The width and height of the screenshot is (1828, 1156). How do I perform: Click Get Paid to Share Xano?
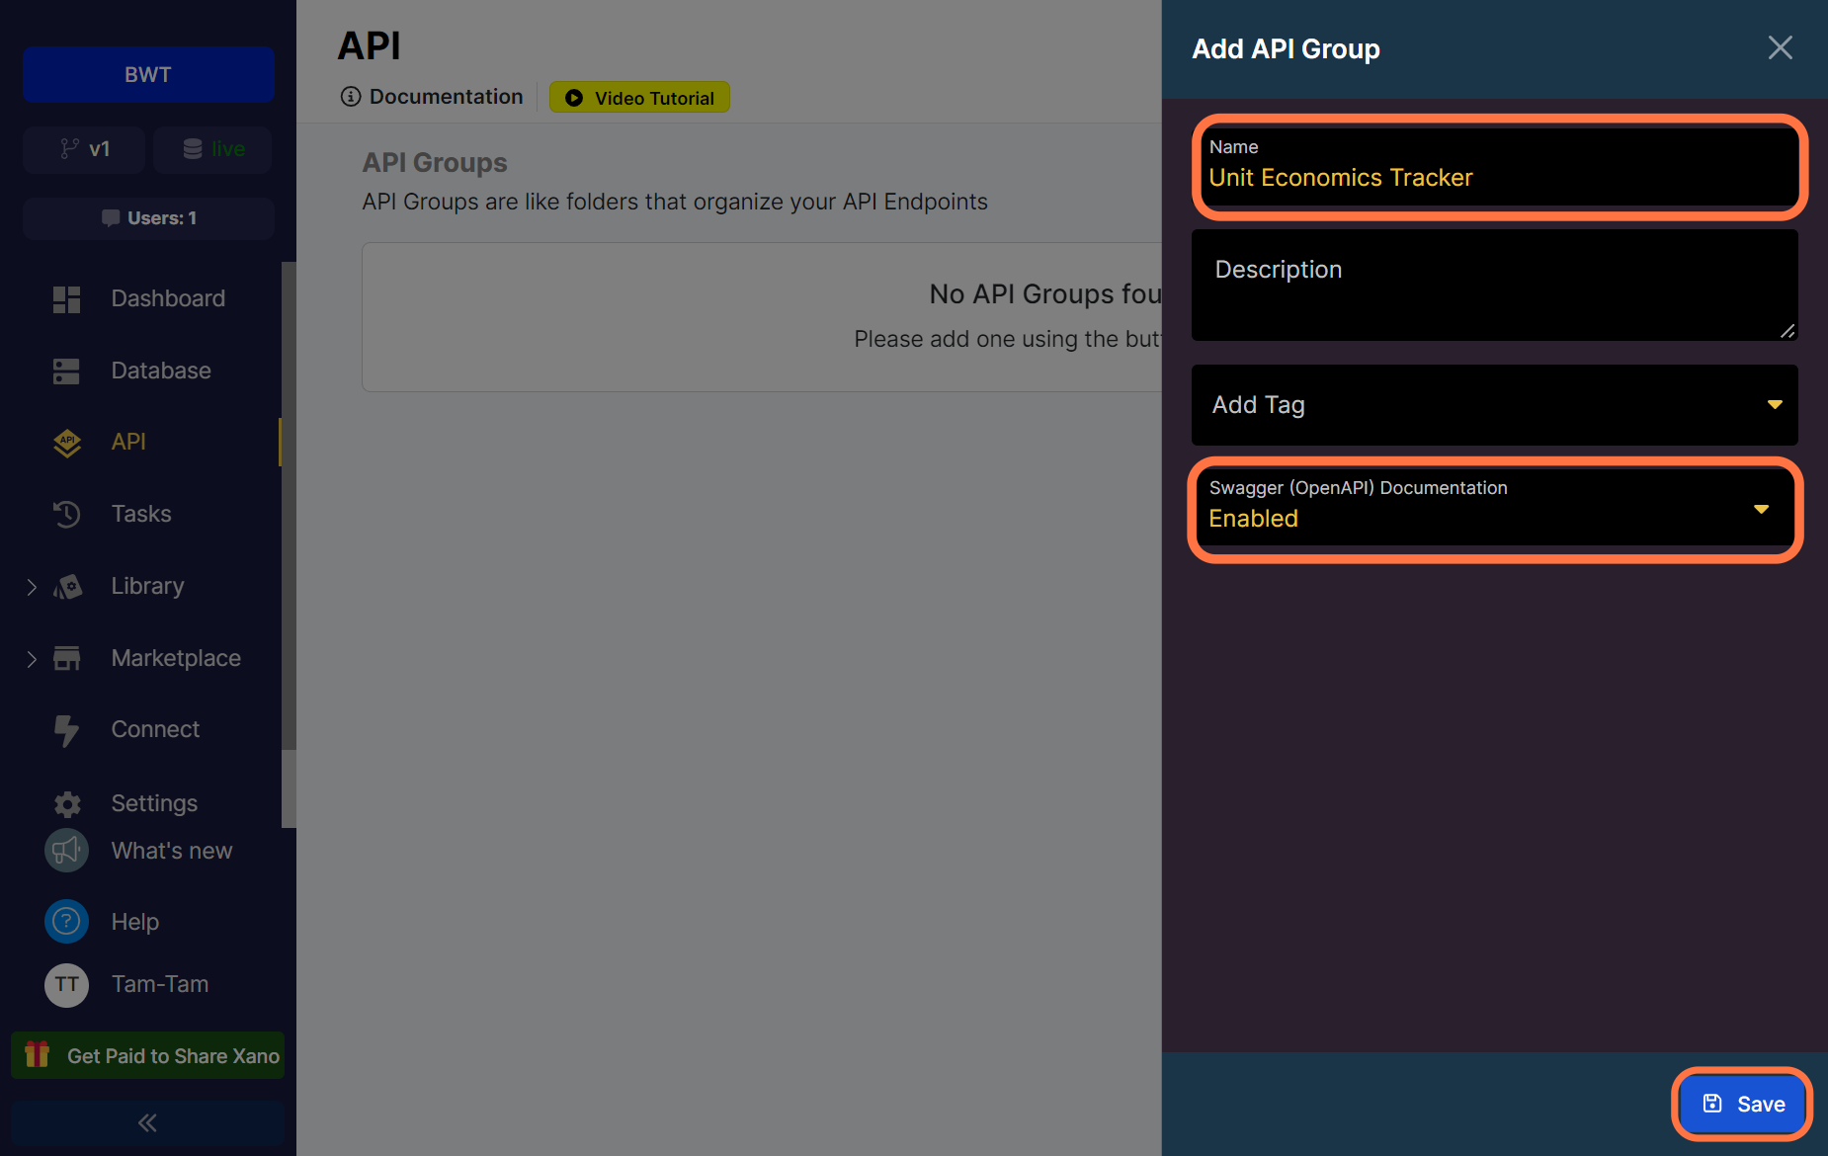[x=148, y=1055]
